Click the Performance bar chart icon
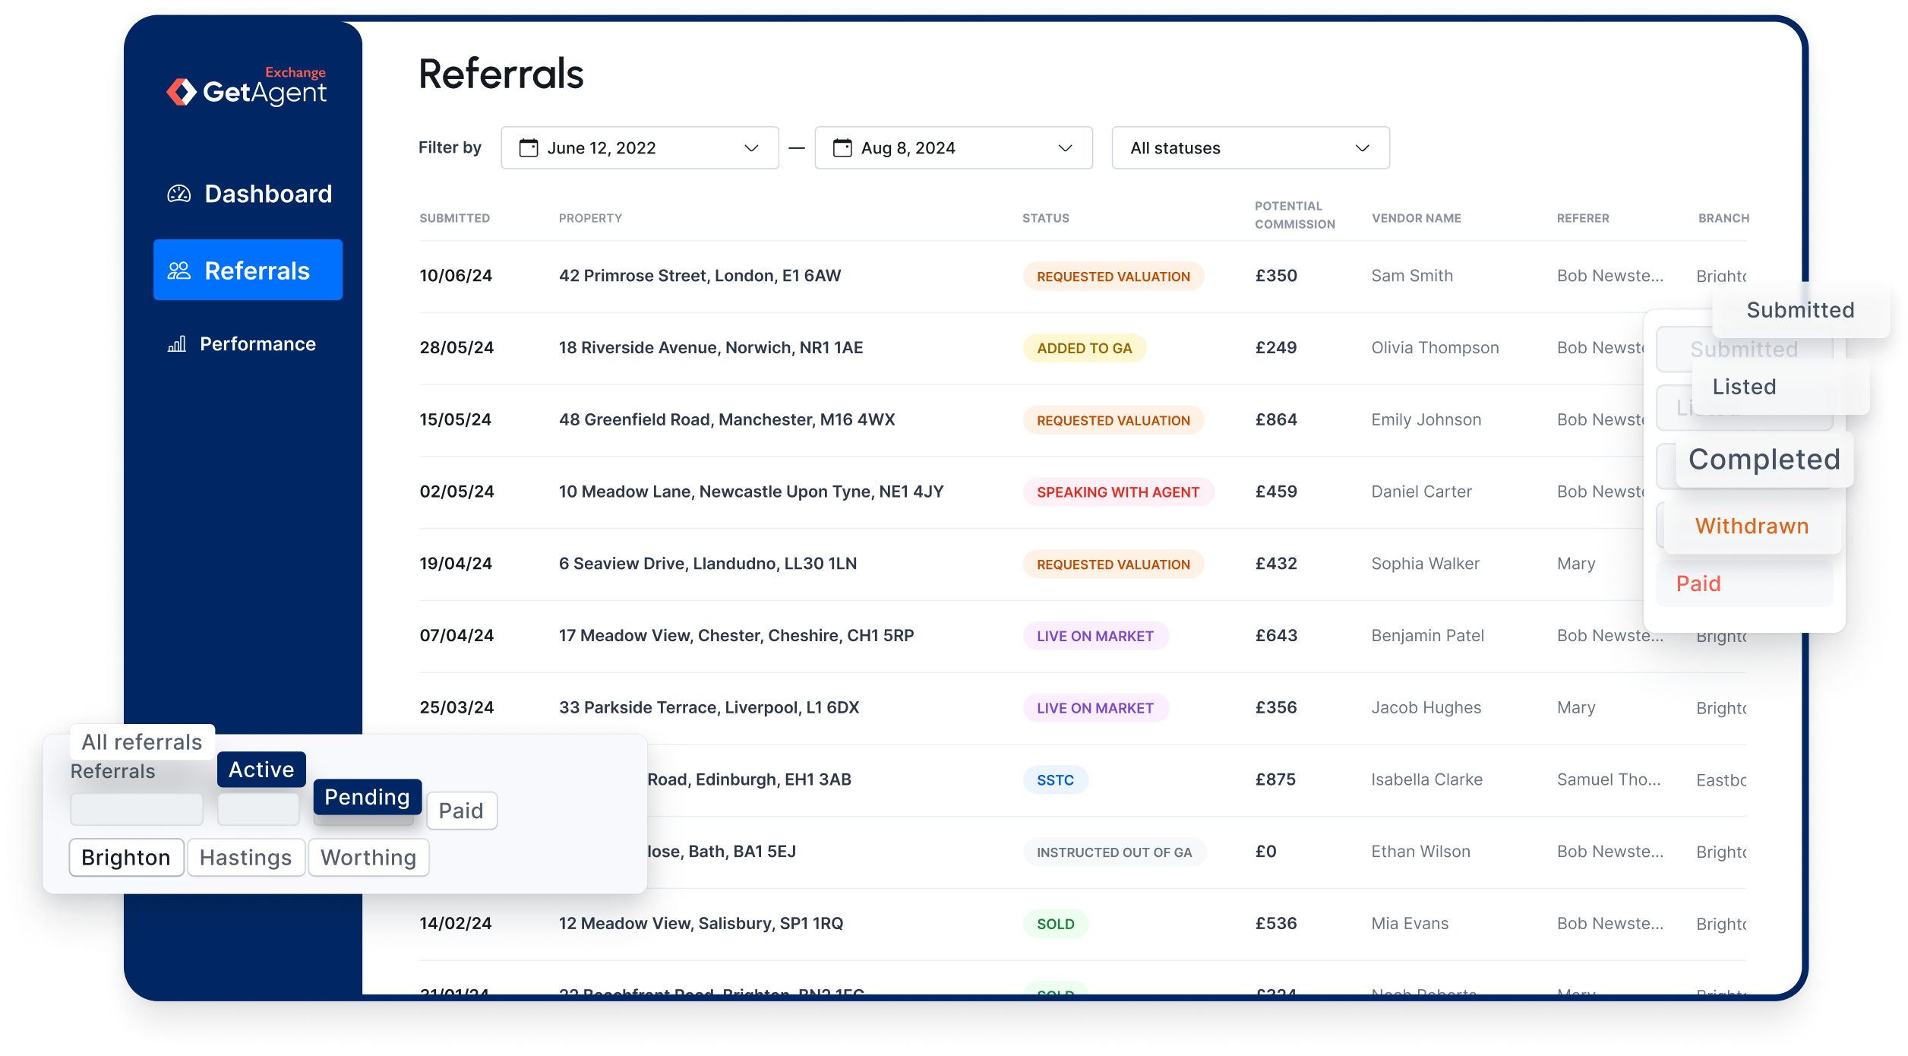The width and height of the screenshot is (1908, 1056). click(x=177, y=344)
